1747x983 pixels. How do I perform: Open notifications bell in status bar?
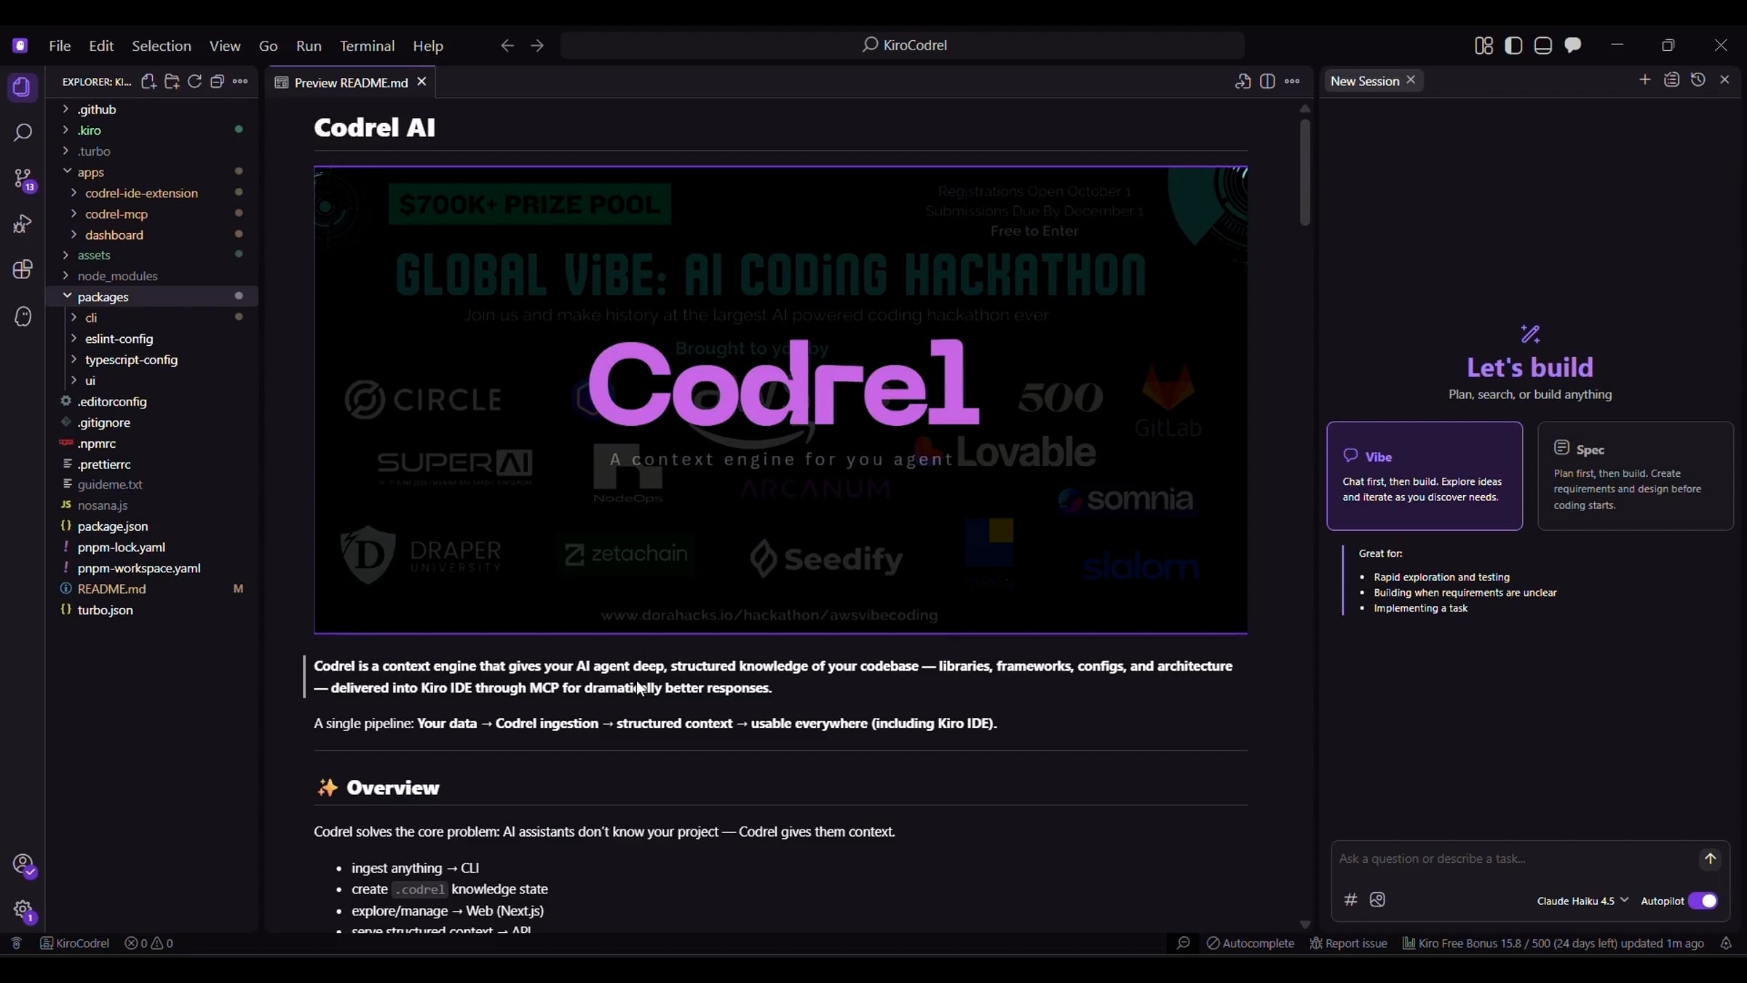(x=1726, y=943)
